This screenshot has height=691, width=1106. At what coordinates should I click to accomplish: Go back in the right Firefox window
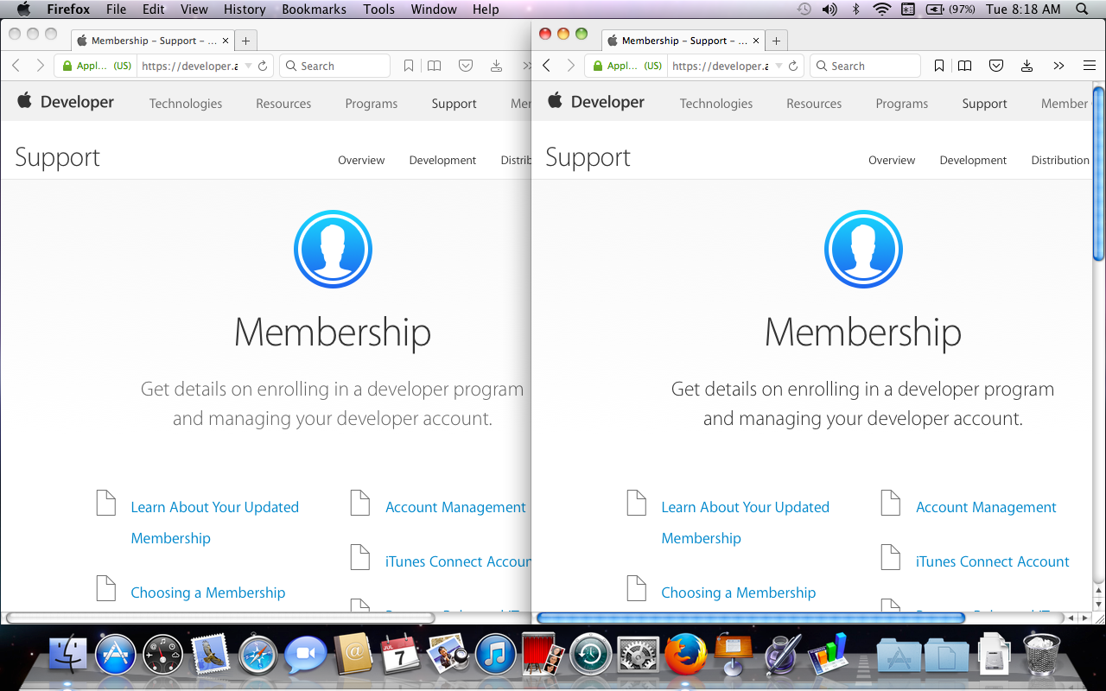tap(547, 66)
